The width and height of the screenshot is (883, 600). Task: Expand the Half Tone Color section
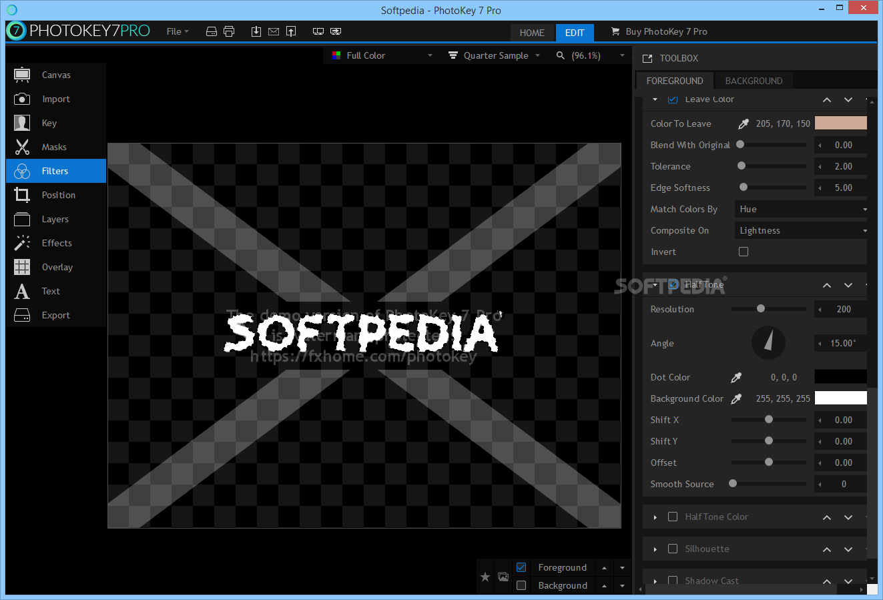click(655, 517)
